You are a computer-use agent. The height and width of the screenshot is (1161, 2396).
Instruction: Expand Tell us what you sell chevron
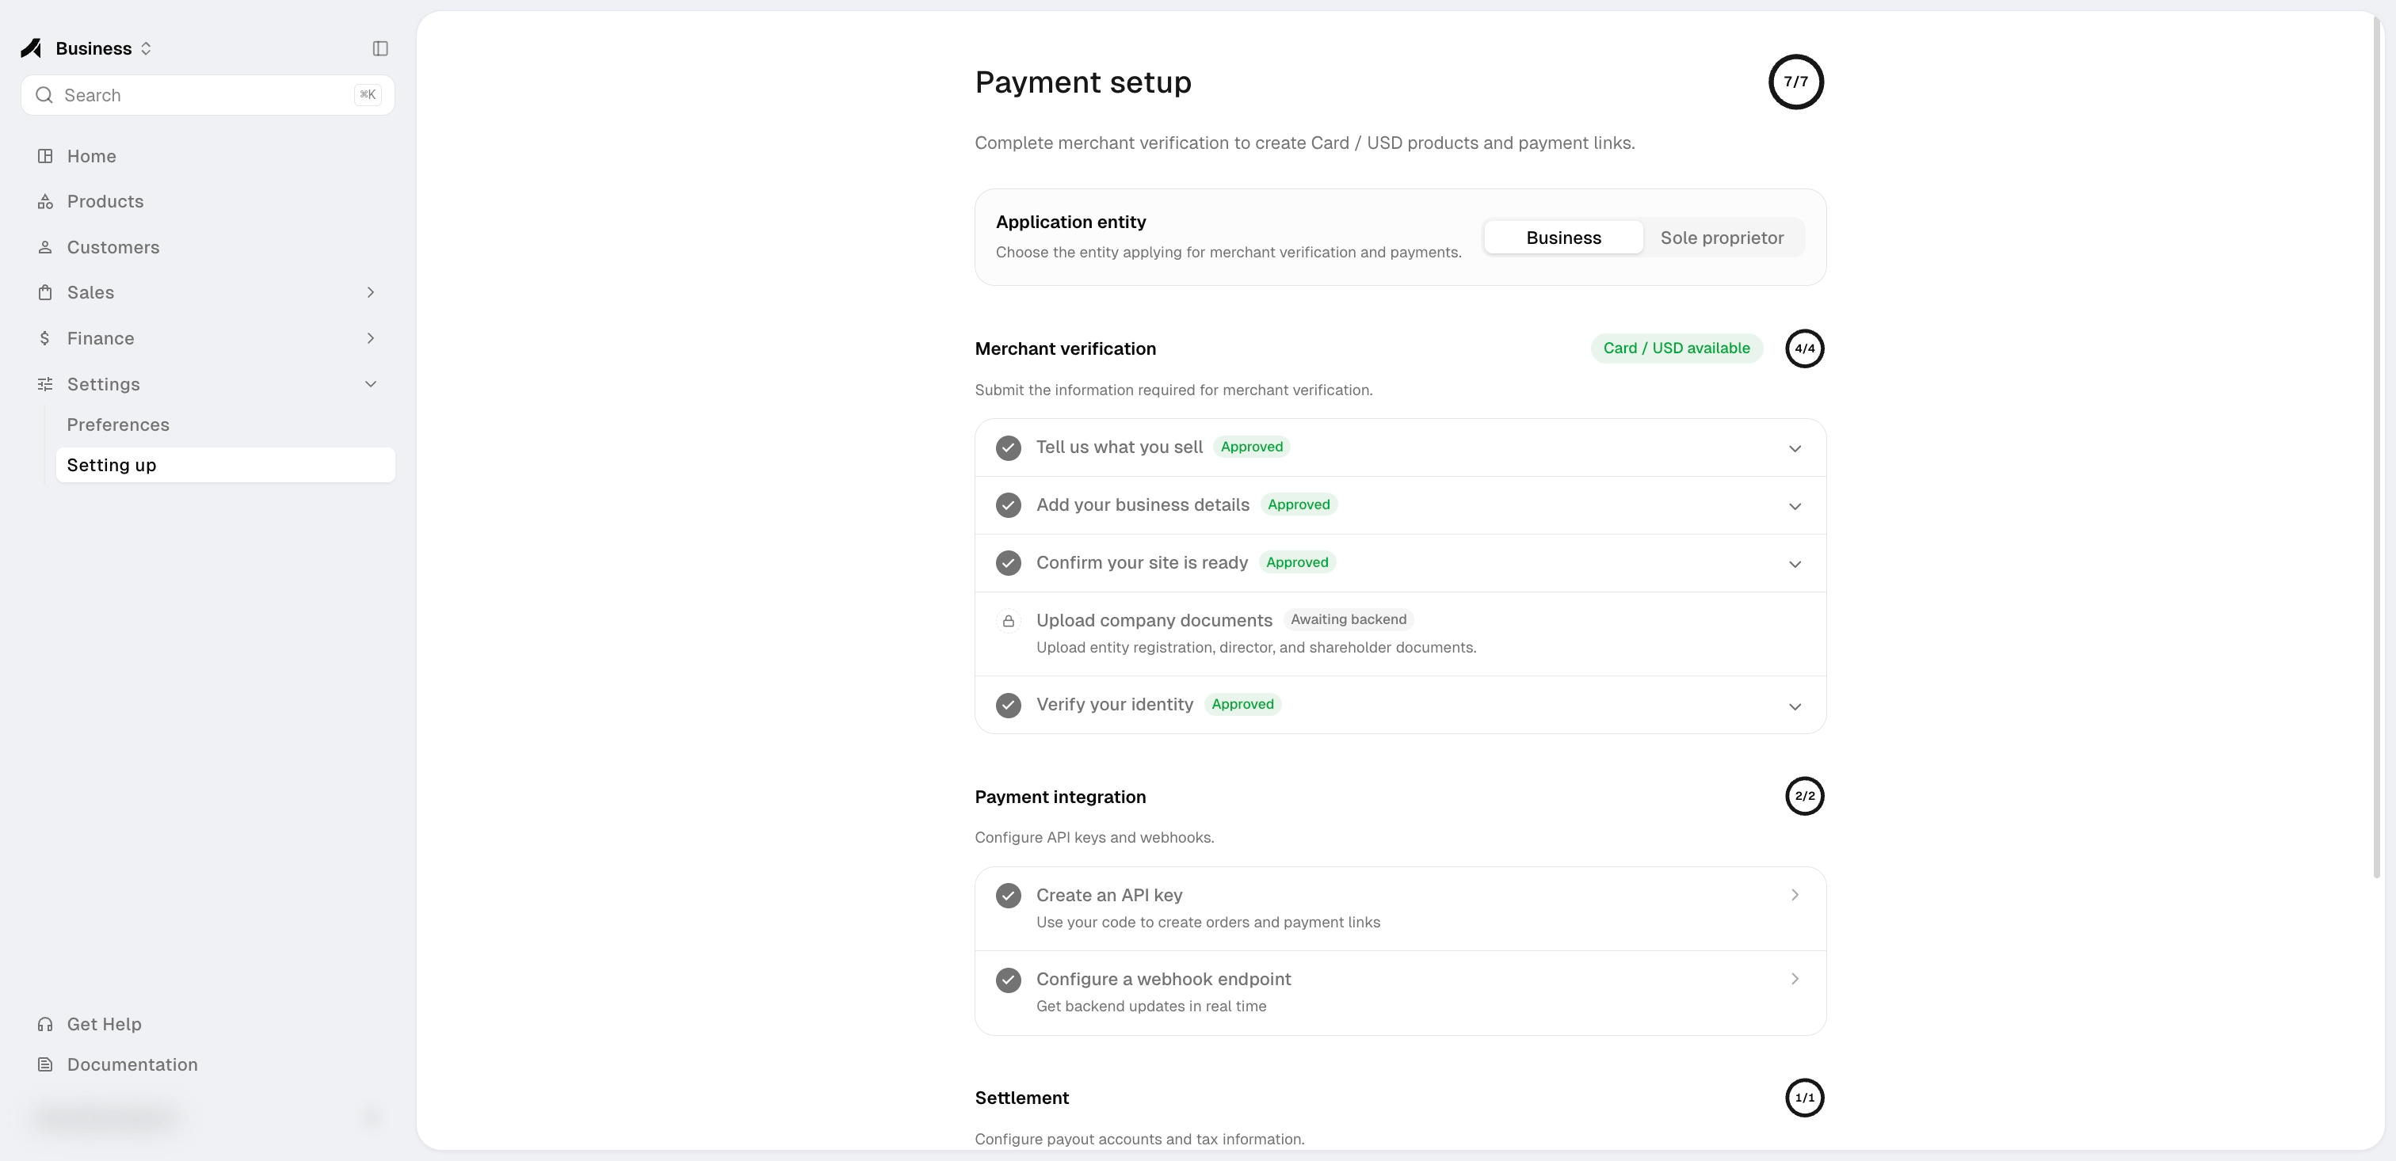[1794, 448]
